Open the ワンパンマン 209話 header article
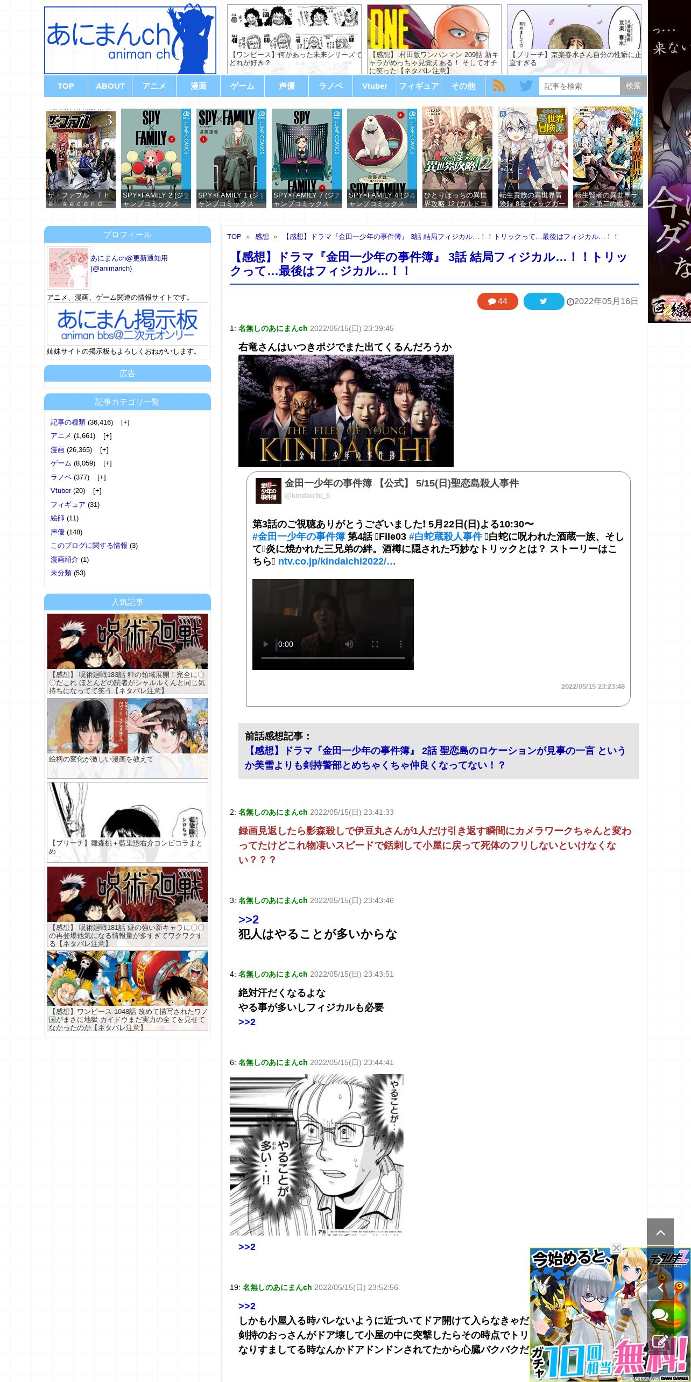 434,39
